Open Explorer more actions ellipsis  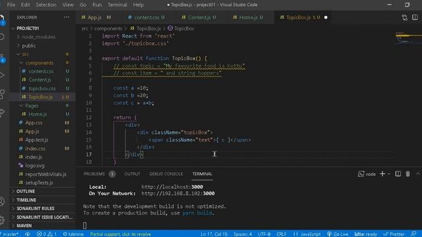(67, 17)
